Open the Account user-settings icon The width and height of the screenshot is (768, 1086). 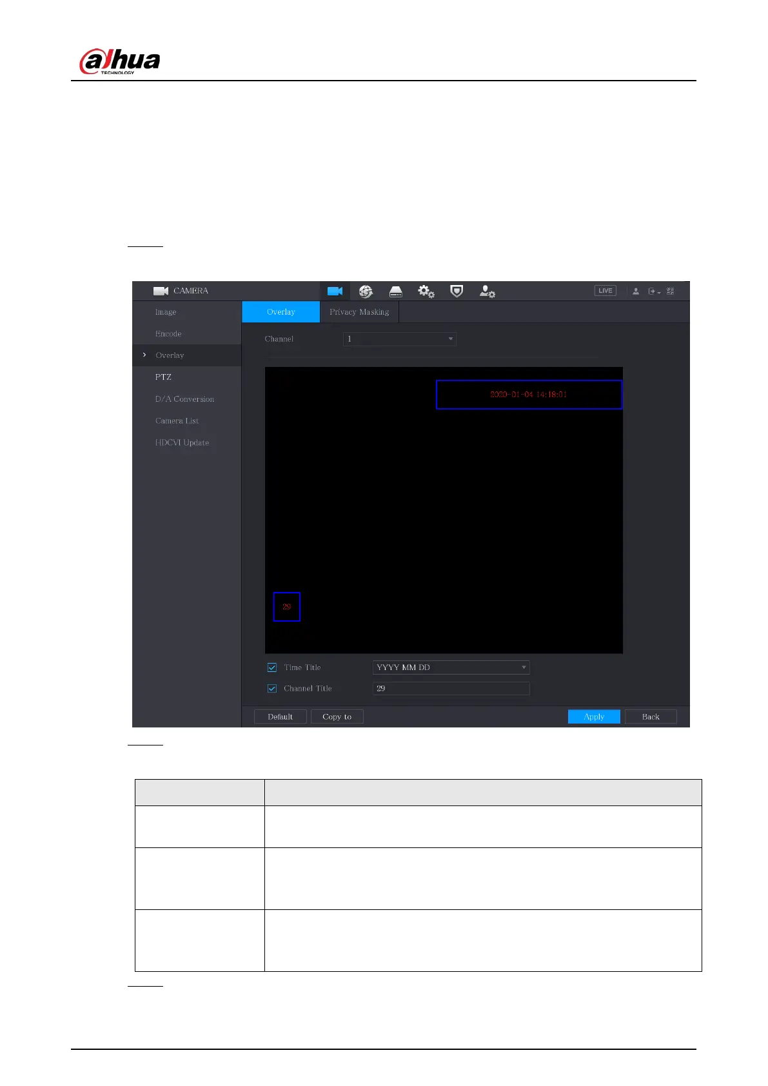[x=487, y=291]
